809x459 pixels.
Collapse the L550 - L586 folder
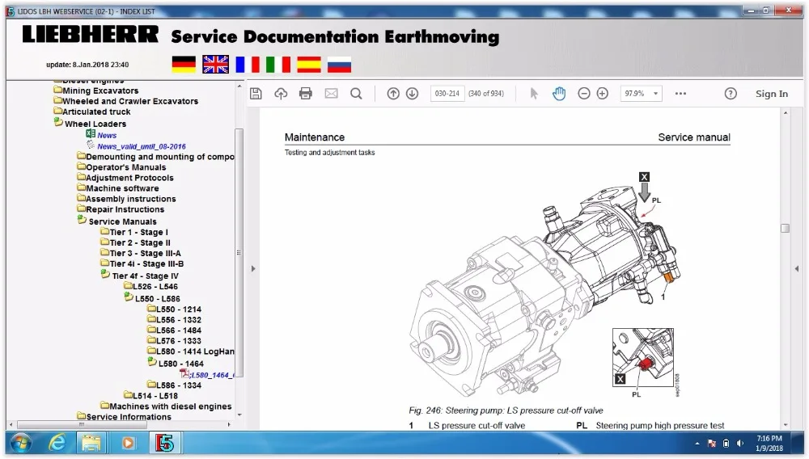click(152, 298)
